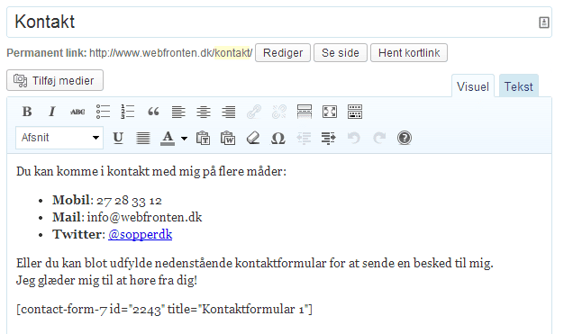
Task: Click the unlink icon
Action: point(279,112)
